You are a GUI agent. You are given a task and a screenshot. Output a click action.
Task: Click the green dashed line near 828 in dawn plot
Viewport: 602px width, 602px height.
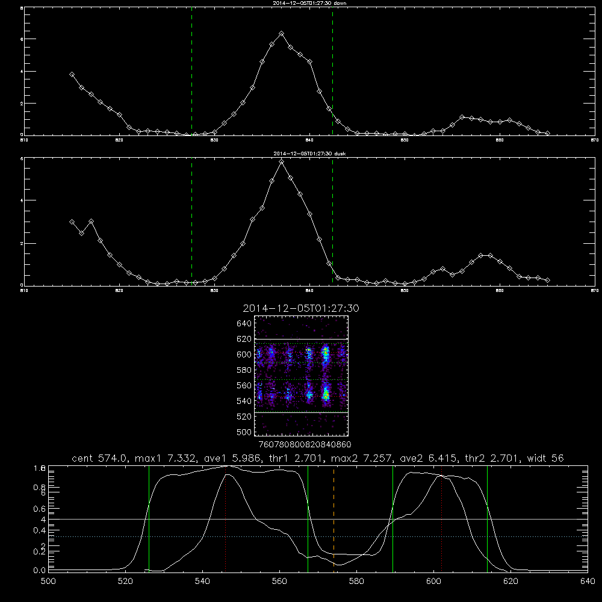click(191, 73)
